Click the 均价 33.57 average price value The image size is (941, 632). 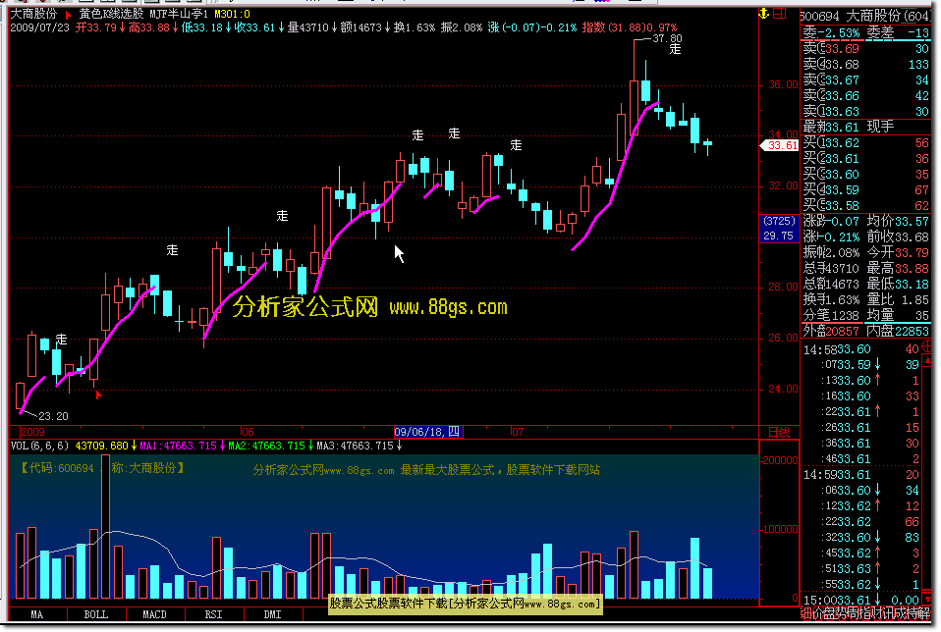[x=913, y=221]
